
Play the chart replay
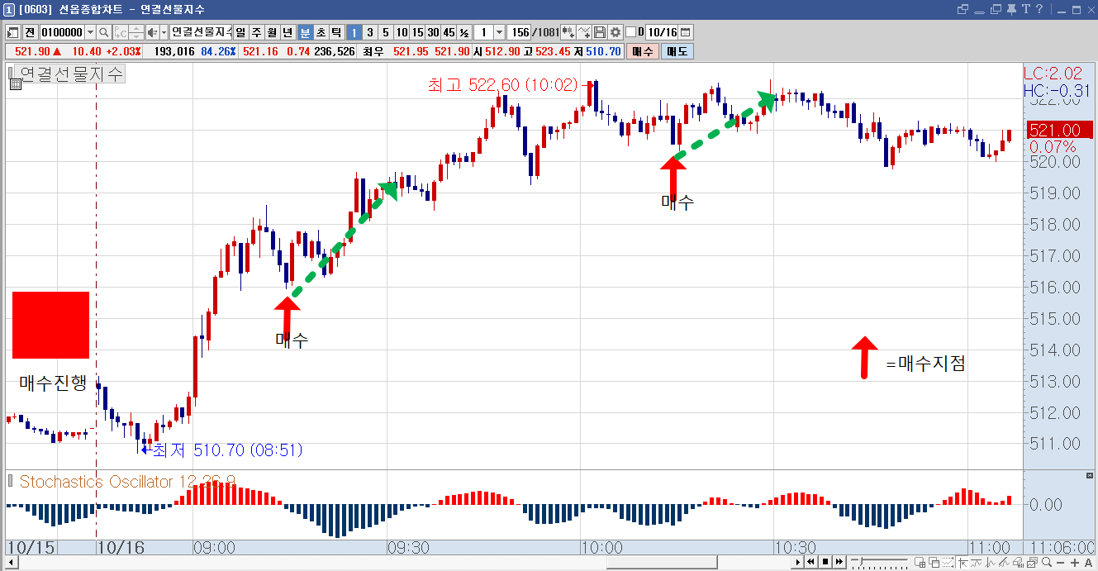coord(798,562)
